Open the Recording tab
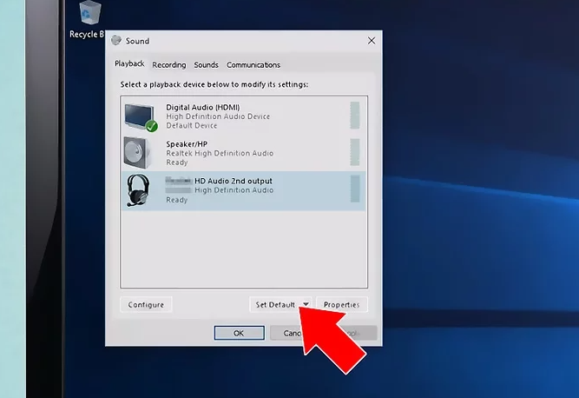The image size is (579, 398). click(169, 65)
